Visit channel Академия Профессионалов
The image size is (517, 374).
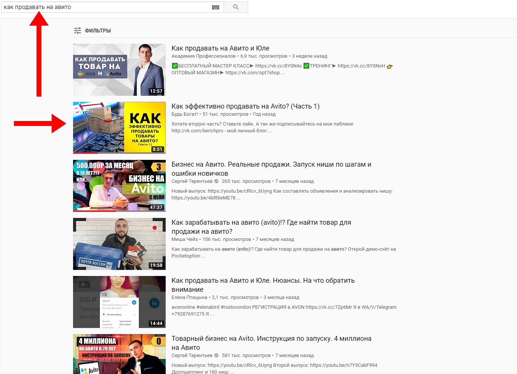click(x=203, y=56)
